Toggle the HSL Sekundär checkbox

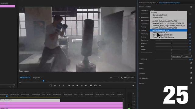point(191,78)
